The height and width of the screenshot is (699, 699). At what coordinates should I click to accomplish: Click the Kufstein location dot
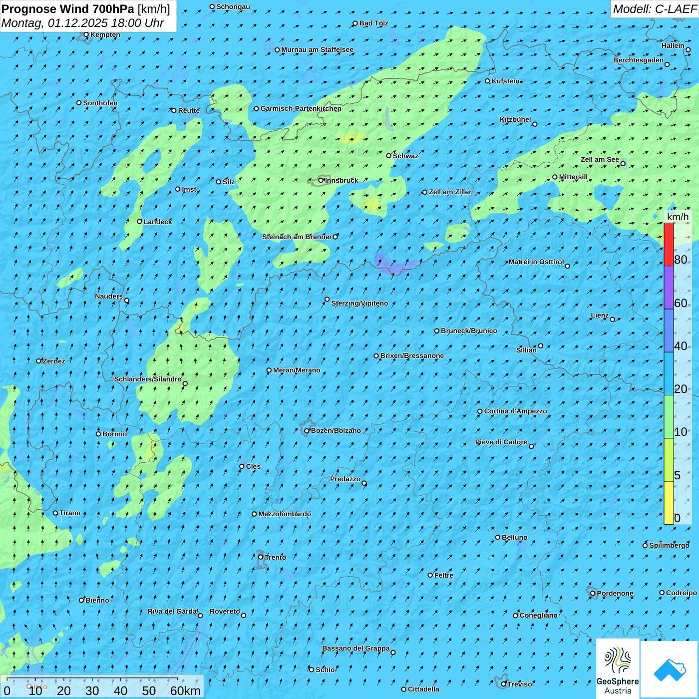pos(488,81)
